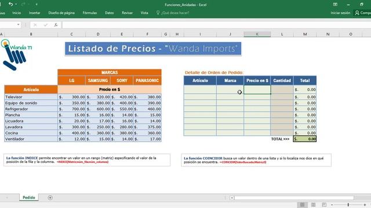371x208 pixels.
Task: Click the Total order header
Action: point(305,80)
